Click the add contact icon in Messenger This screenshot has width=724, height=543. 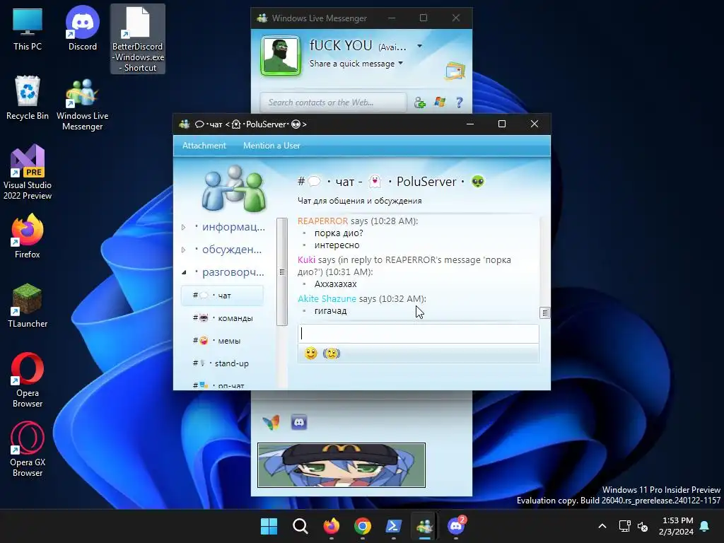tap(420, 103)
